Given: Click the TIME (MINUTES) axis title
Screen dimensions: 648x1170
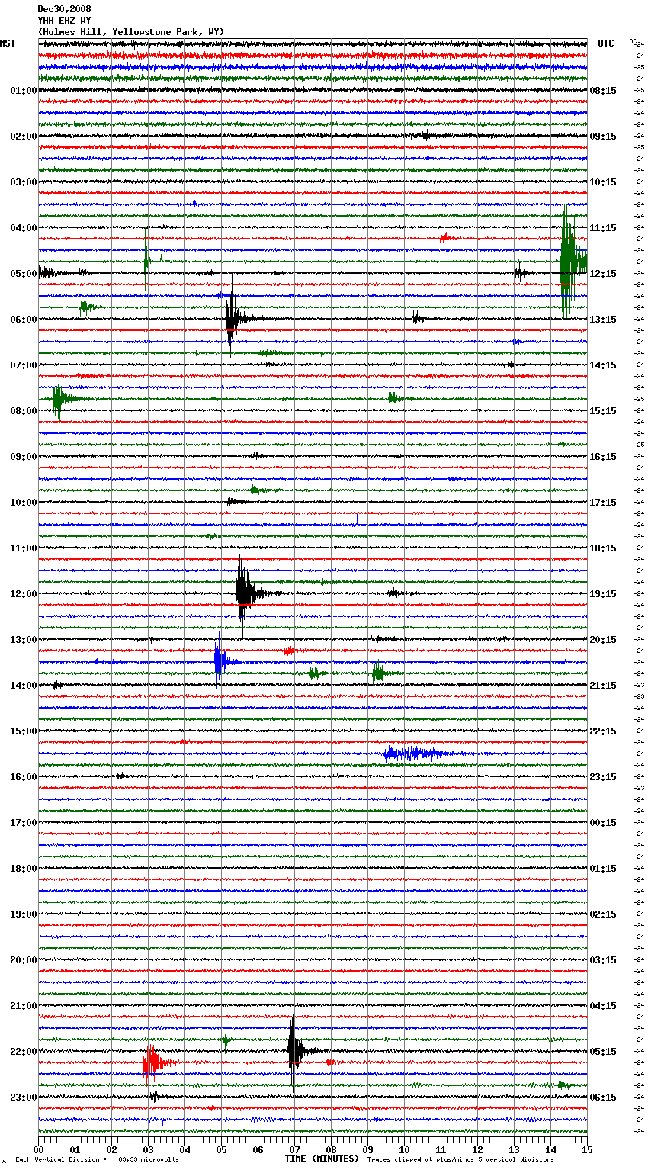Looking at the screenshot, I should (322, 1159).
